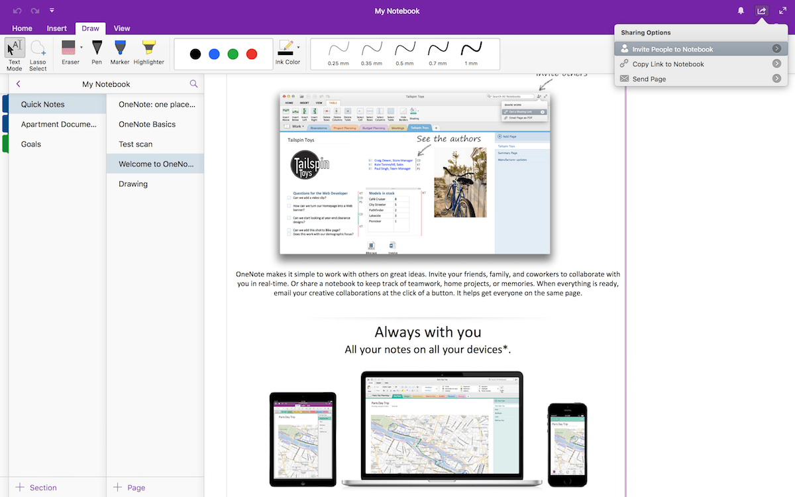Set pen thickness to 0.25 mm

[x=338, y=54]
